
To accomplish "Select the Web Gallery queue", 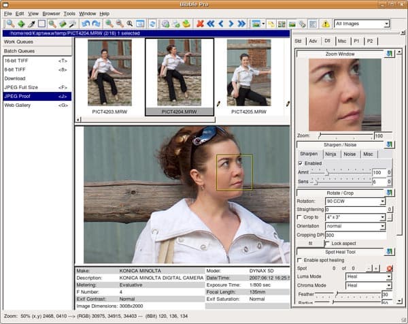I will click(x=37, y=106).
